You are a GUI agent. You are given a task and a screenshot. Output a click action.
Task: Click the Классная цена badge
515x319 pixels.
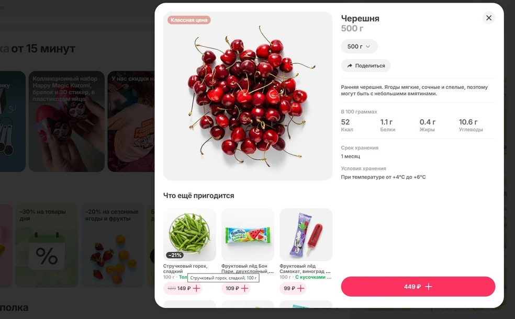(x=189, y=20)
